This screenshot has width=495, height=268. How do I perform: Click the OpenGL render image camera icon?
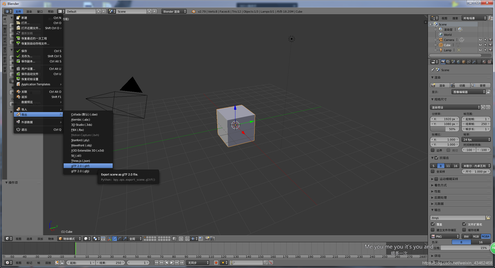(x=207, y=239)
